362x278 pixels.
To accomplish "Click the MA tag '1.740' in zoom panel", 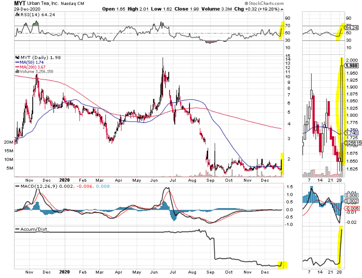I will point(352,133).
